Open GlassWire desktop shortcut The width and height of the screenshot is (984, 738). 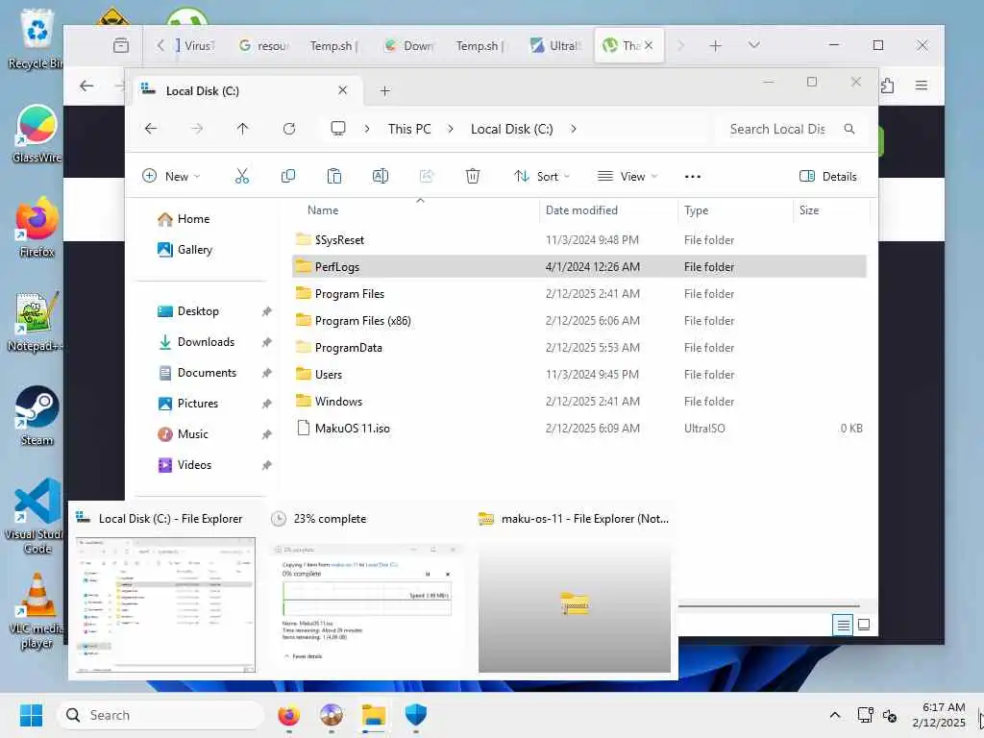[37, 135]
